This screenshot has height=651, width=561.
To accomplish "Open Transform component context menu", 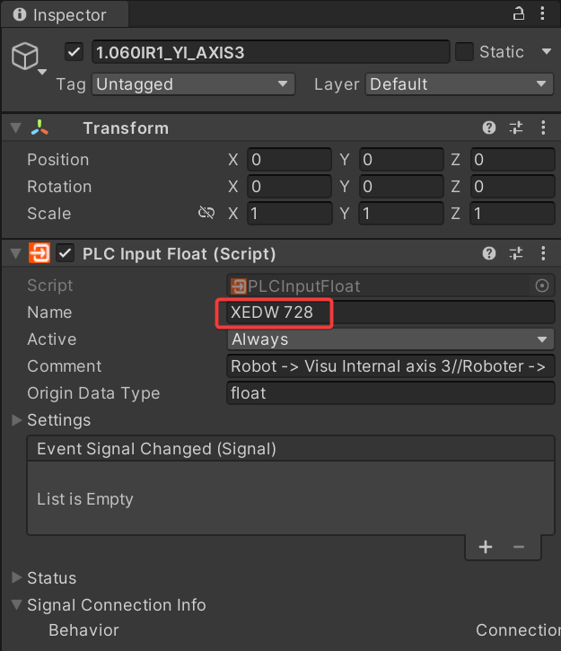I will [544, 128].
